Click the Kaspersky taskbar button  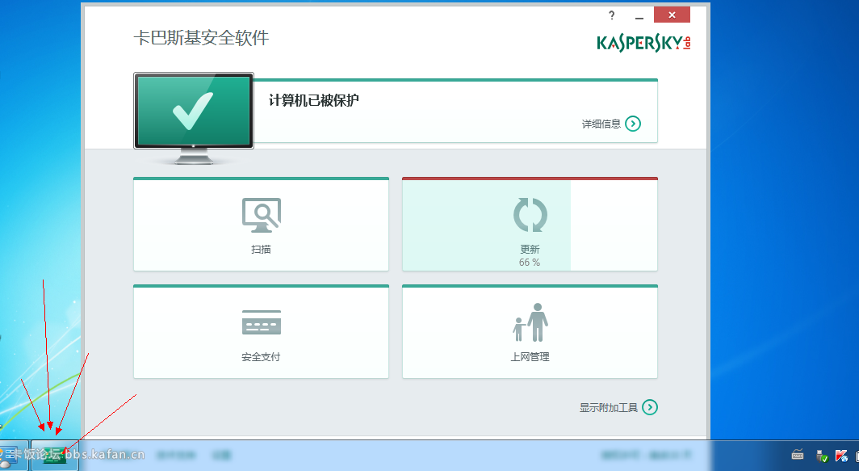[x=55, y=455]
